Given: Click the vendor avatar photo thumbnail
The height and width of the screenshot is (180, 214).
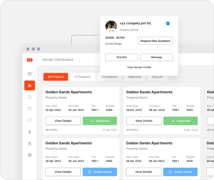Looking at the screenshot, I should click(111, 26).
